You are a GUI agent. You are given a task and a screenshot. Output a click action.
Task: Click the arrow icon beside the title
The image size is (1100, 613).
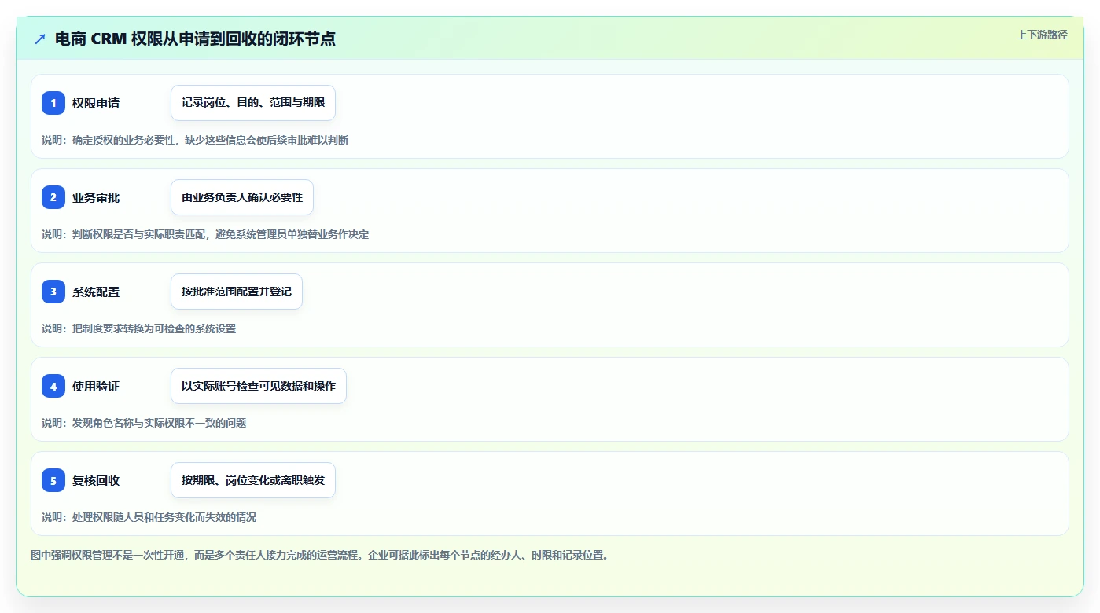[x=40, y=39]
